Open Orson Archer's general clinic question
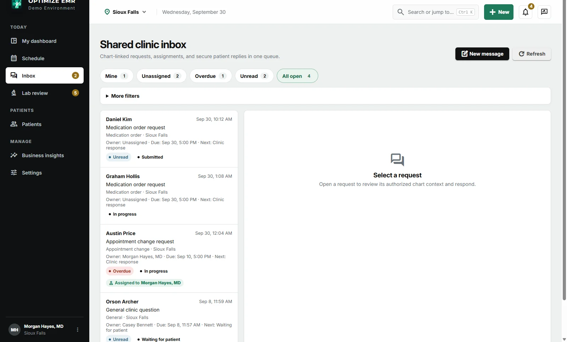 (169, 318)
